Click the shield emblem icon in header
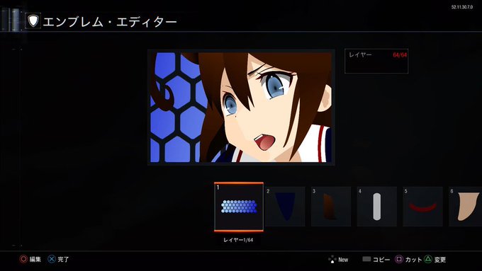 [33, 21]
